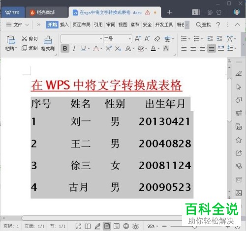Increase font size with A+ icon
This screenshot has height=231, width=246.
(138, 39)
